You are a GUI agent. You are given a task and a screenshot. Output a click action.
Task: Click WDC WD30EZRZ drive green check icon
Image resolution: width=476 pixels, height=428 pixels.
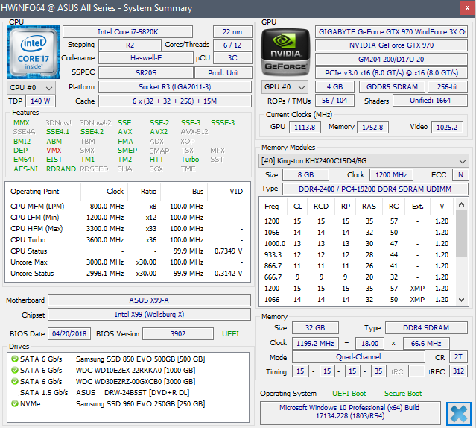[15, 381]
